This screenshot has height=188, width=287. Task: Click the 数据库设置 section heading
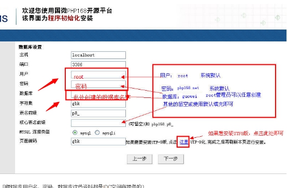30,47
